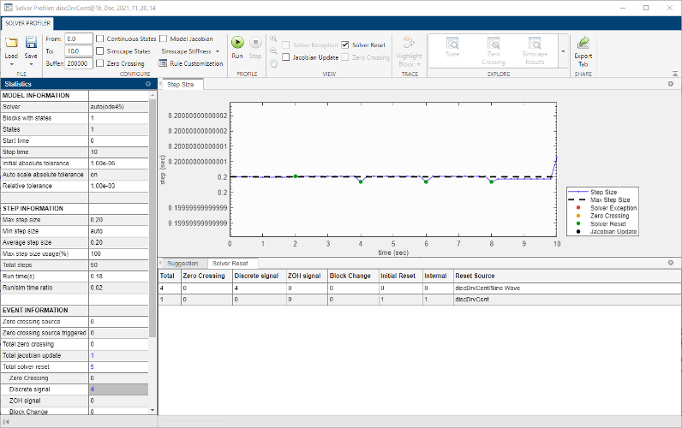Open the Statistics panel options menu
This screenshot has width=682, height=428.
click(148, 84)
